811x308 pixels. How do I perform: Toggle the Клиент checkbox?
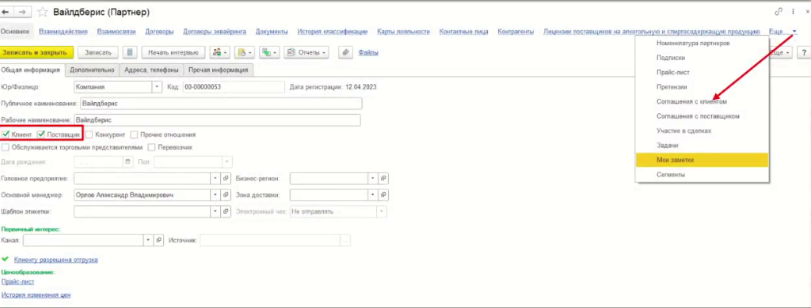tap(6, 135)
